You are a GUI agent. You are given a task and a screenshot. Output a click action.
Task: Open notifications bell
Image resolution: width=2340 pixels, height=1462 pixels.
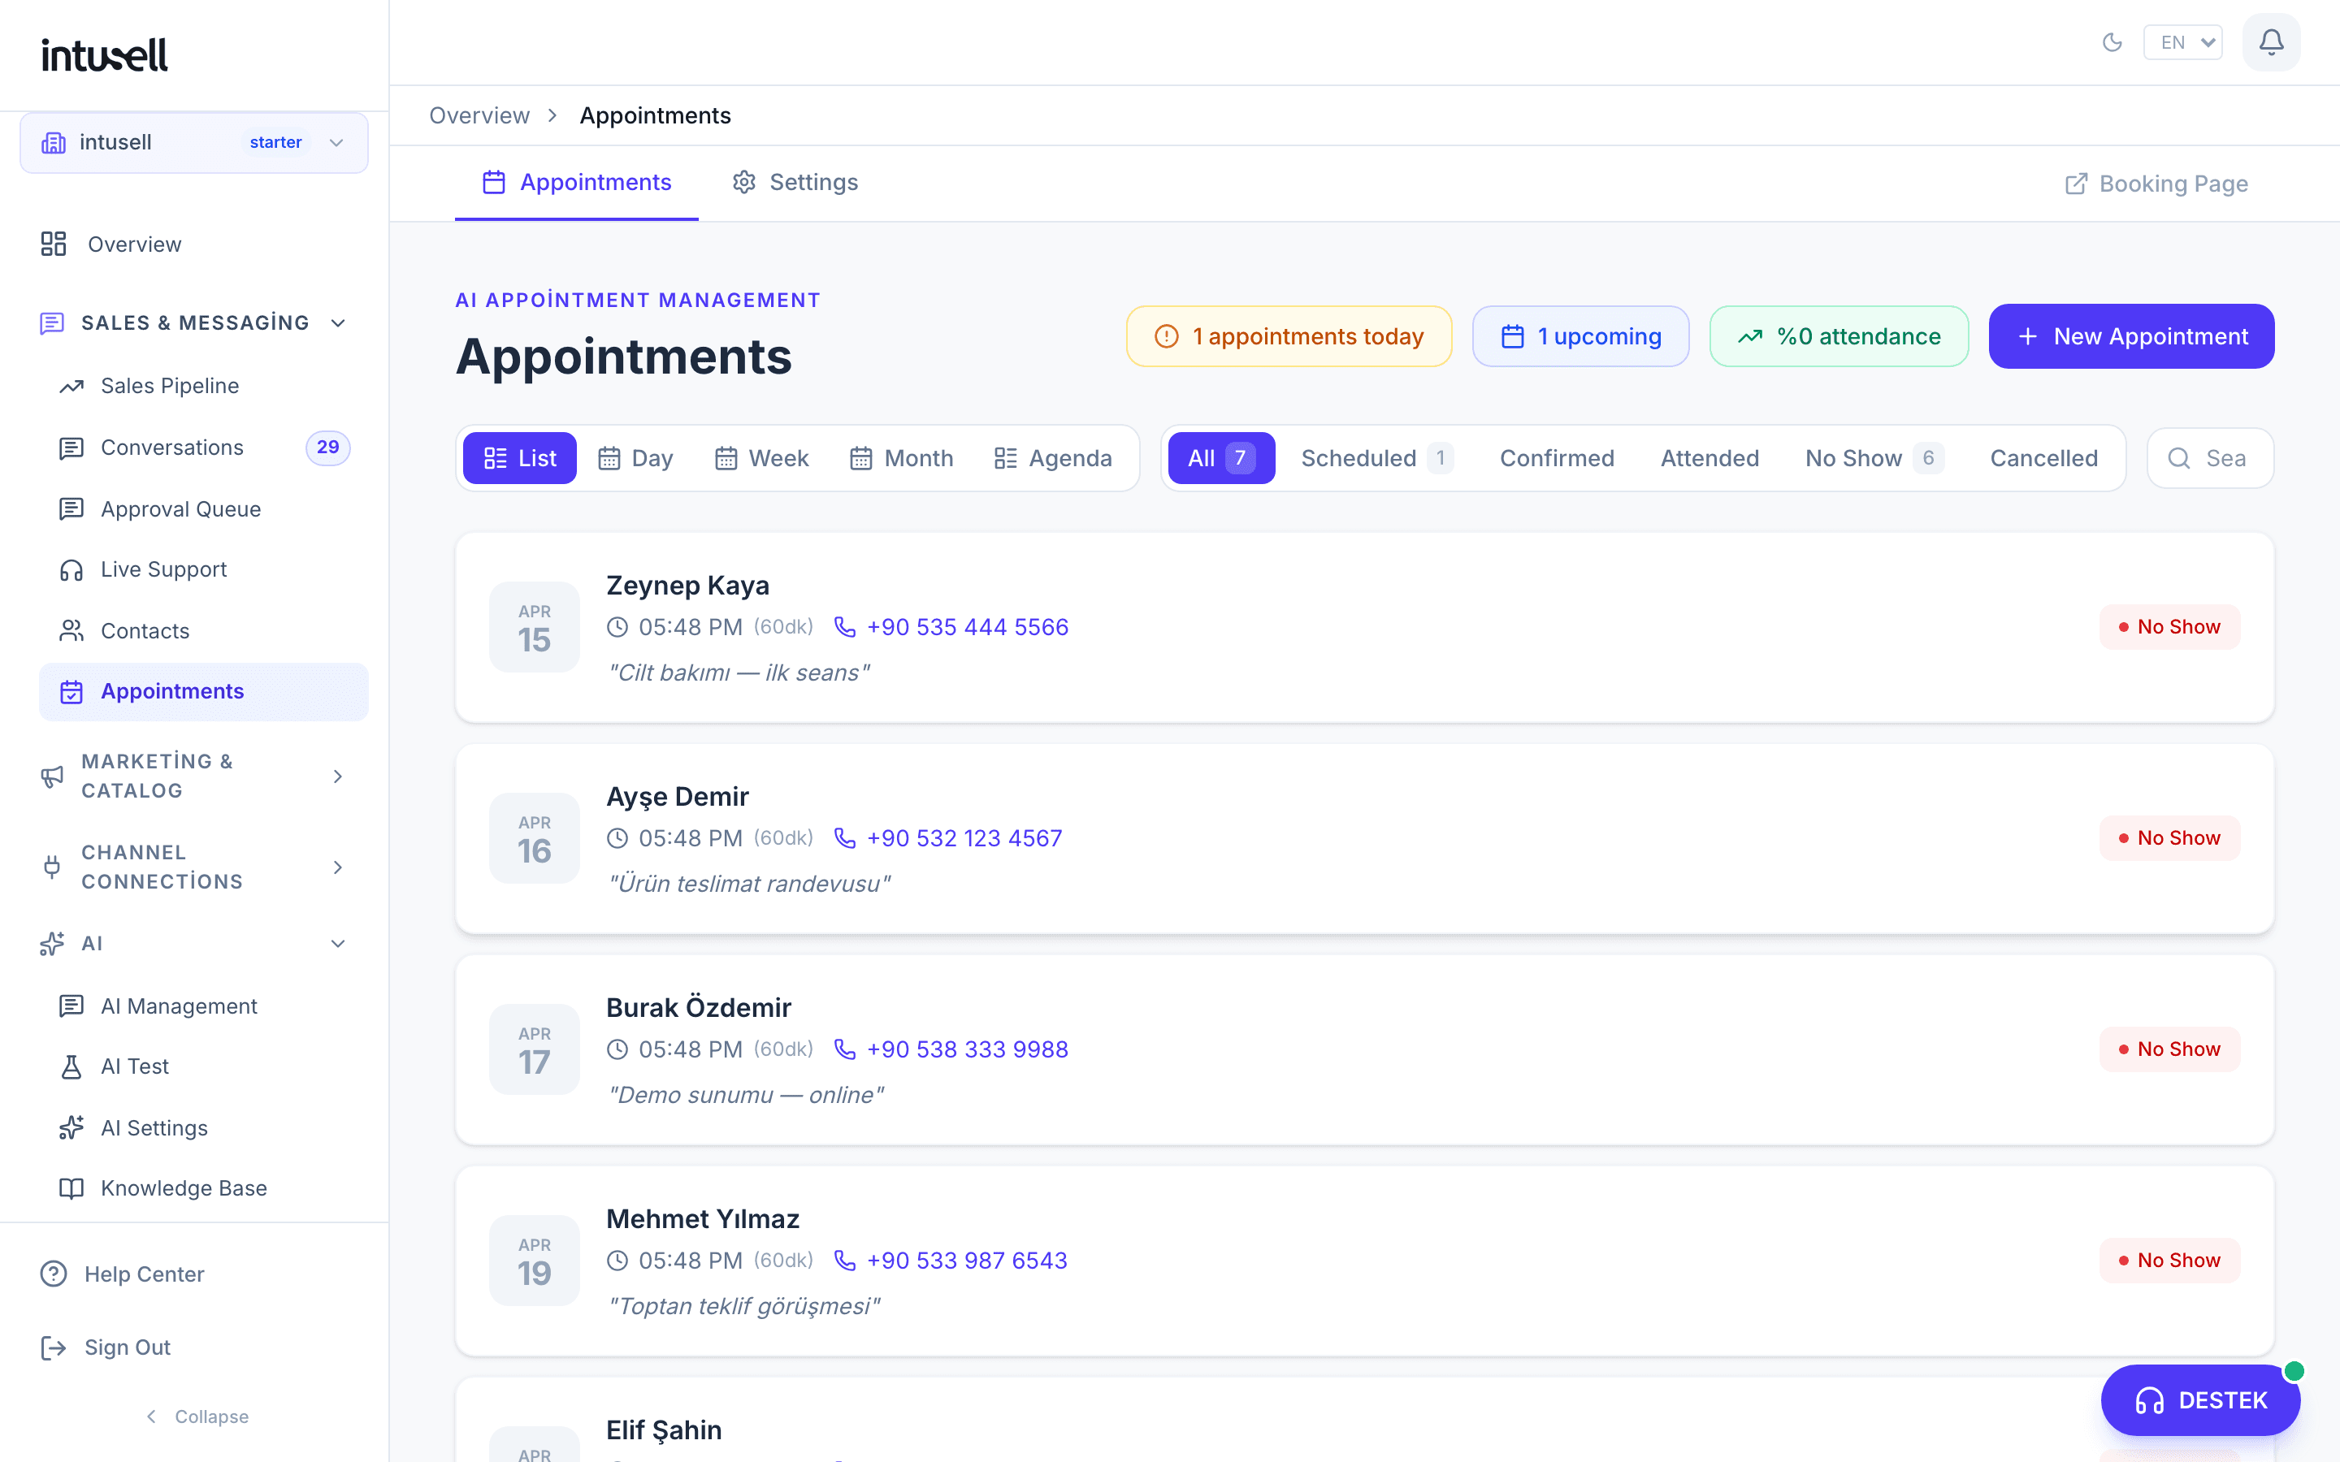pos(2272,42)
